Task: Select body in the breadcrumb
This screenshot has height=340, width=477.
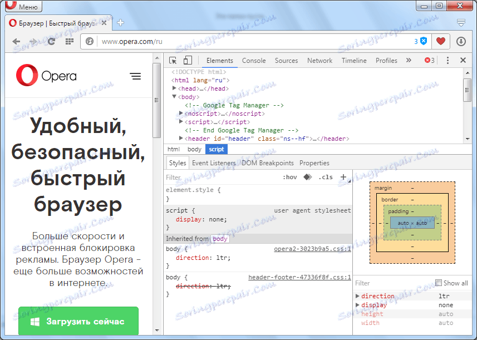Action: tap(194, 149)
